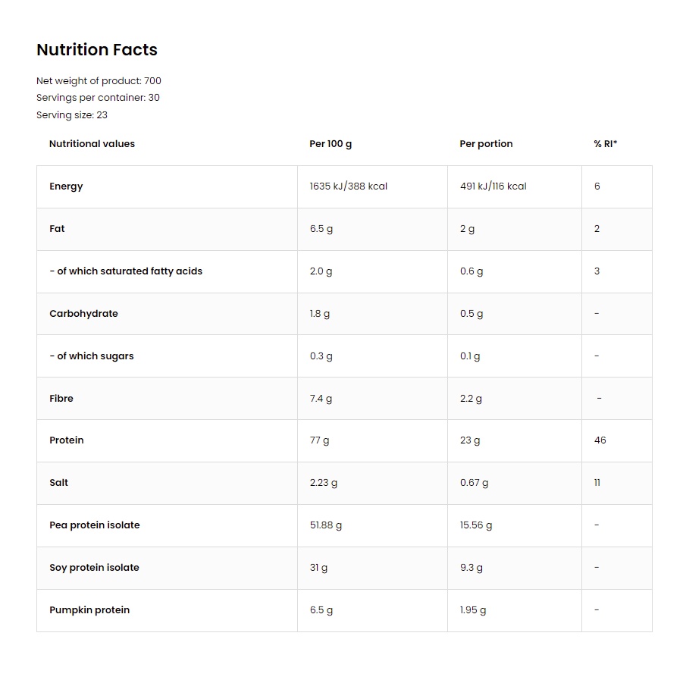This screenshot has height=683, width=683.
Task: Click the net weight of product line
Action: (99, 81)
